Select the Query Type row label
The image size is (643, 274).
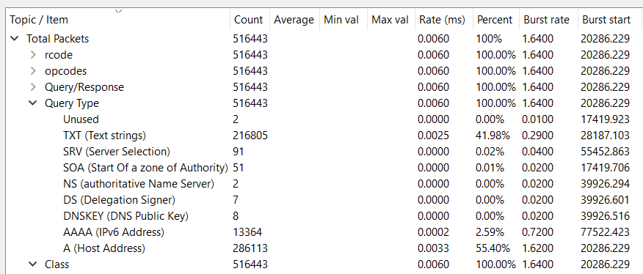72,103
